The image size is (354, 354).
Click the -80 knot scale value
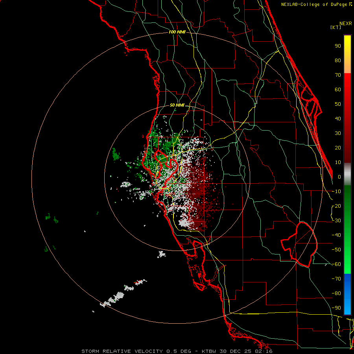336,293
